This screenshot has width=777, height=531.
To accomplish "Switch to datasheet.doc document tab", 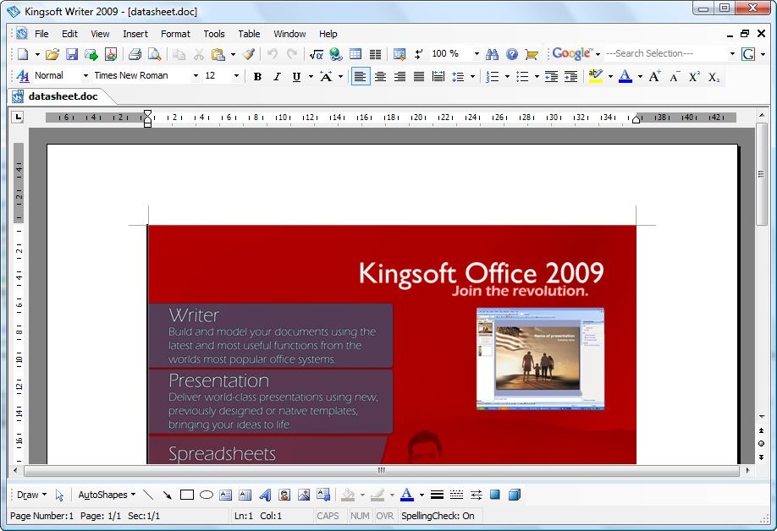I will pos(63,96).
